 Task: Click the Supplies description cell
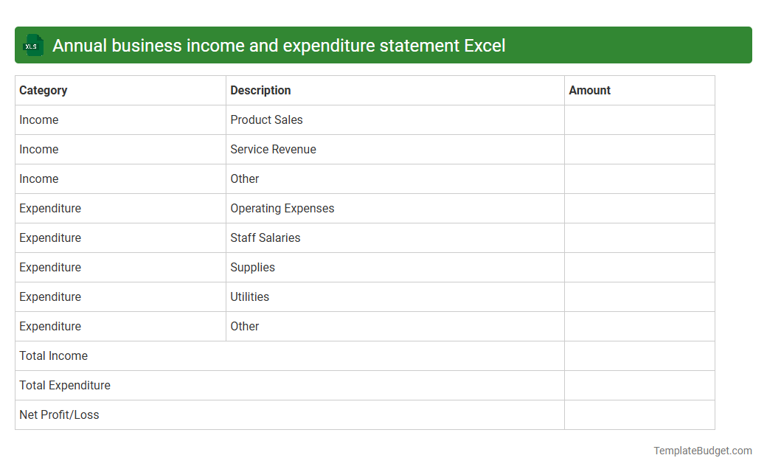coord(252,267)
